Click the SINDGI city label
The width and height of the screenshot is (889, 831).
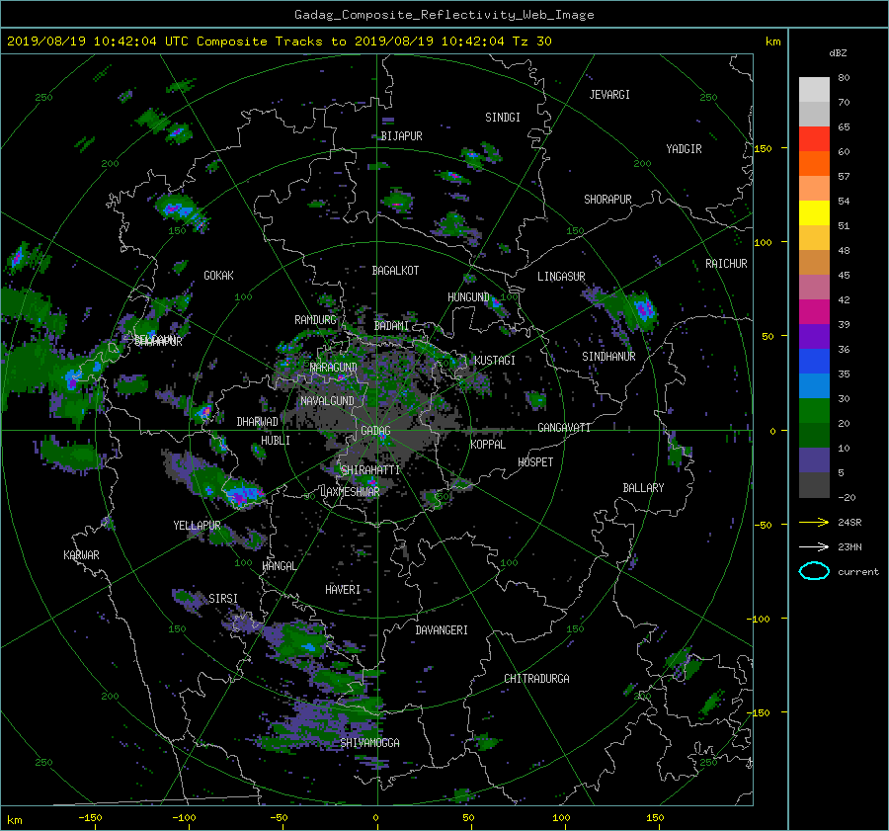(503, 118)
